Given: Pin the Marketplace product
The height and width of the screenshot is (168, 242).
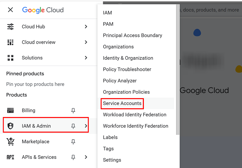Looking at the screenshot, I should pyautogui.click(x=73, y=141).
